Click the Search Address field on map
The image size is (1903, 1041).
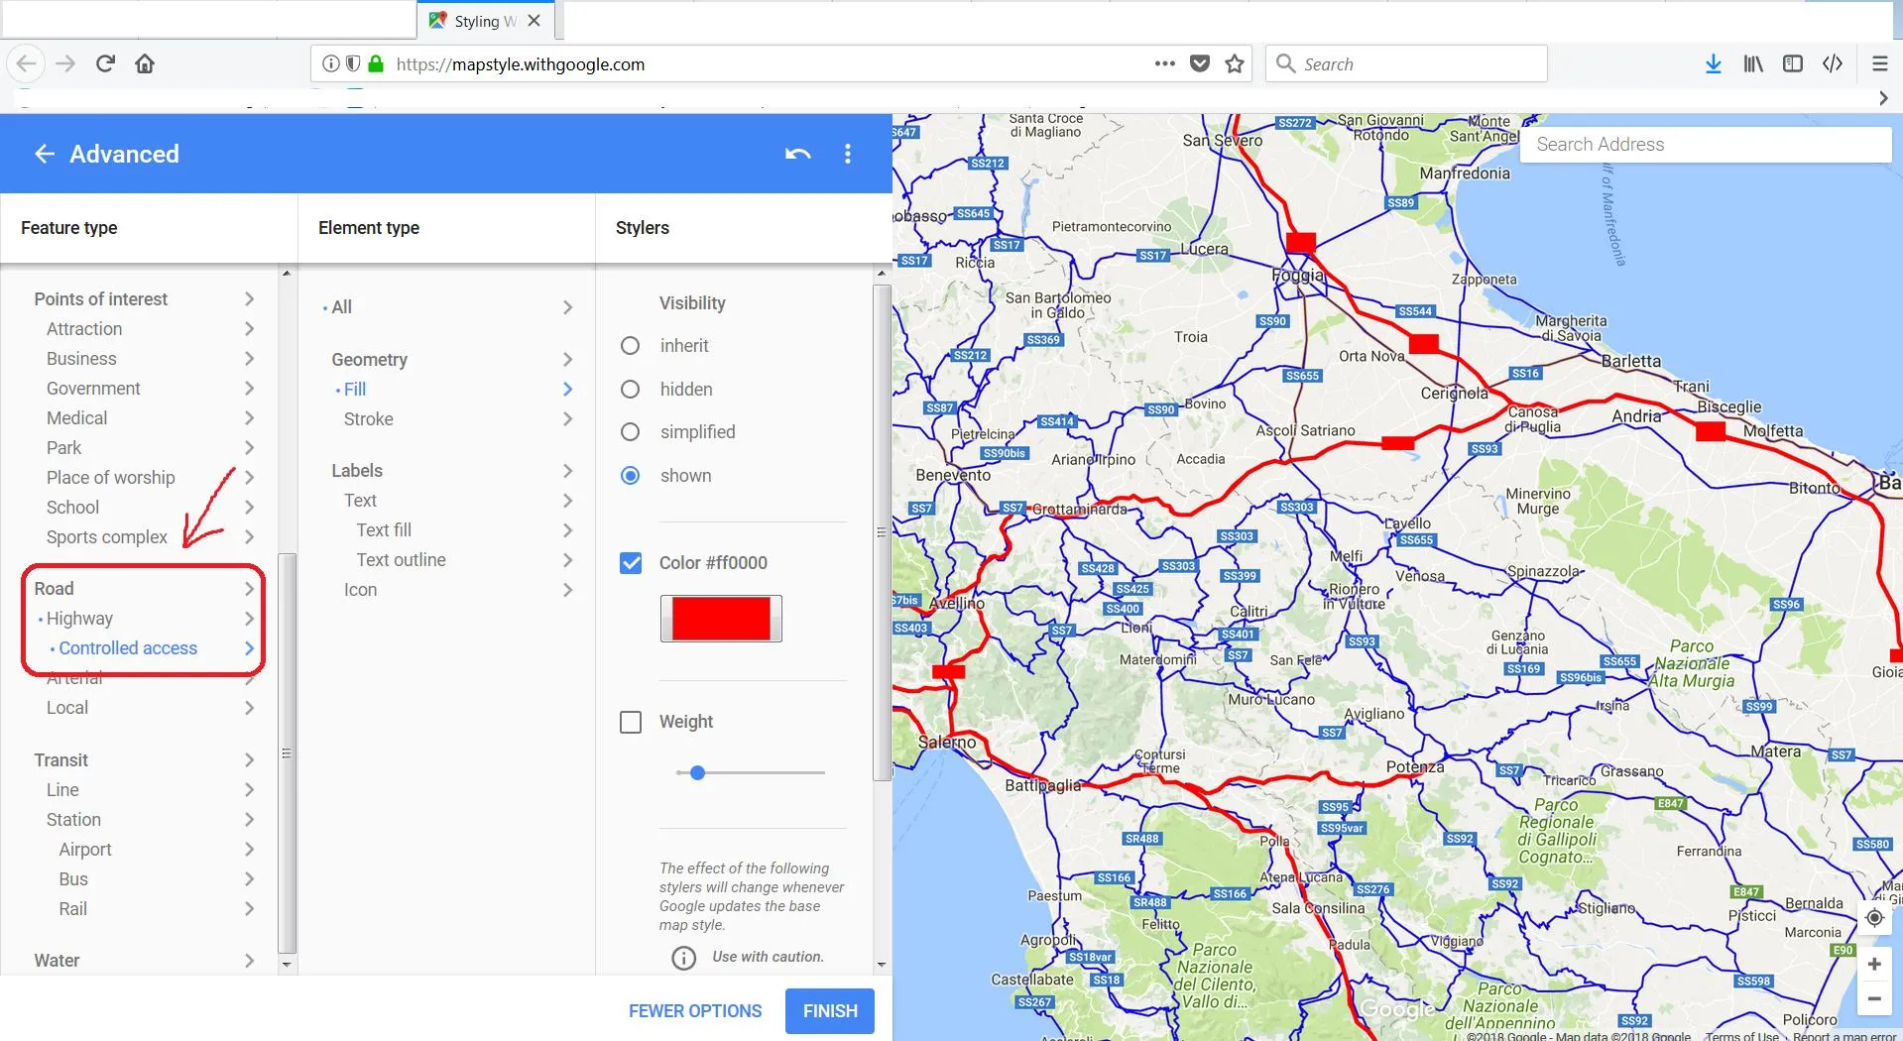pos(1706,145)
